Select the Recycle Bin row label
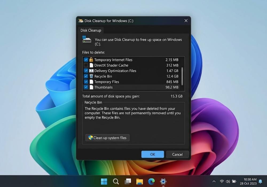Image resolution: width=267 pixels, height=187 pixels. click(x=103, y=76)
